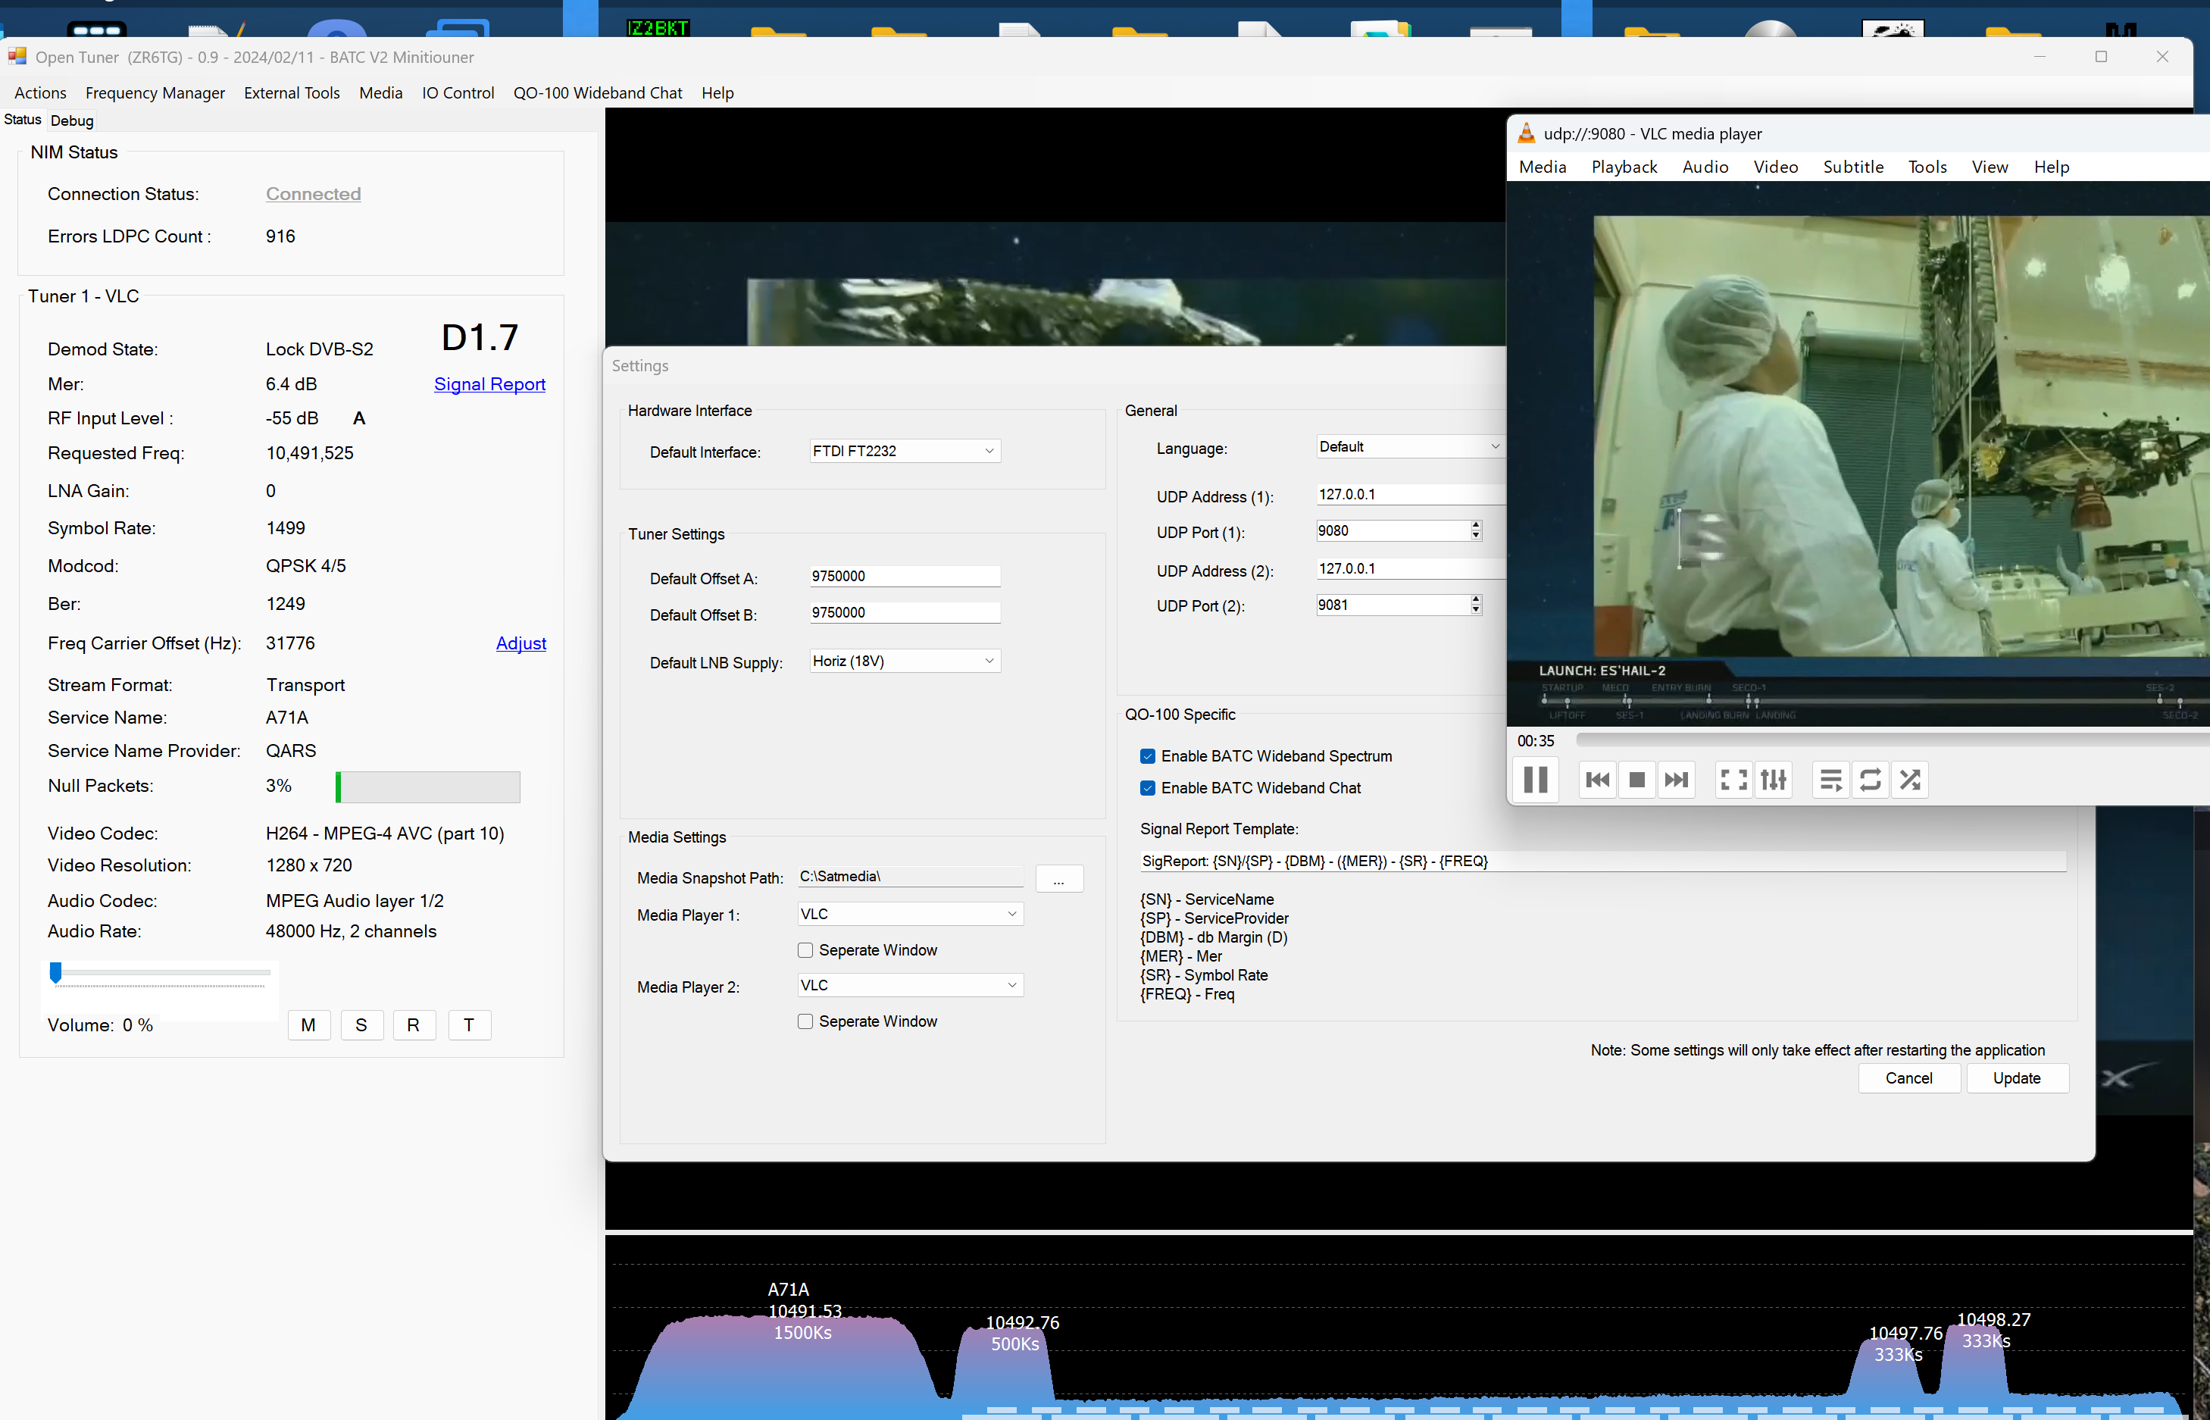Toggle VLC fullscreen mode

coord(1733,779)
